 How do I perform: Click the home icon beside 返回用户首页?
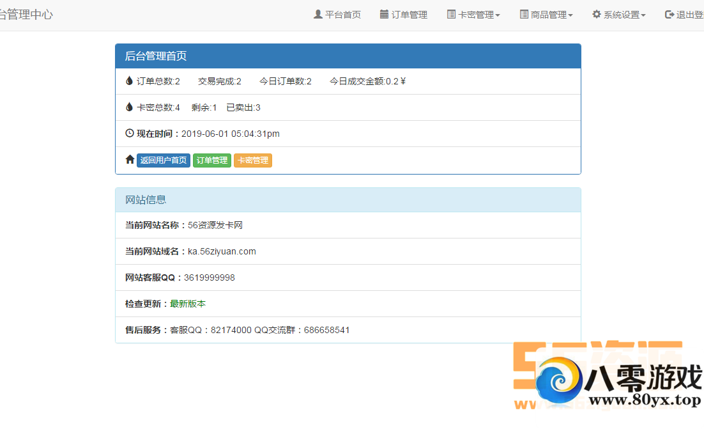[x=130, y=160]
